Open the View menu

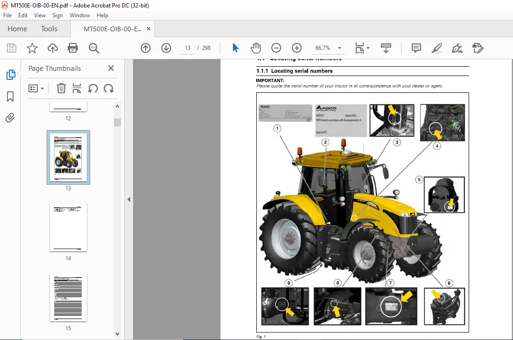click(x=40, y=15)
